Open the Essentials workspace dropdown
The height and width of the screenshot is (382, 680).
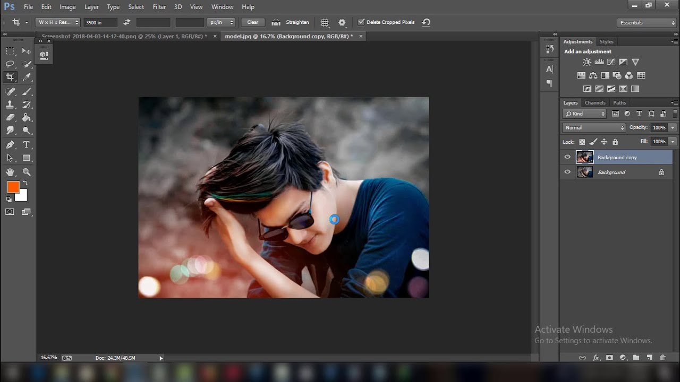[647, 22]
